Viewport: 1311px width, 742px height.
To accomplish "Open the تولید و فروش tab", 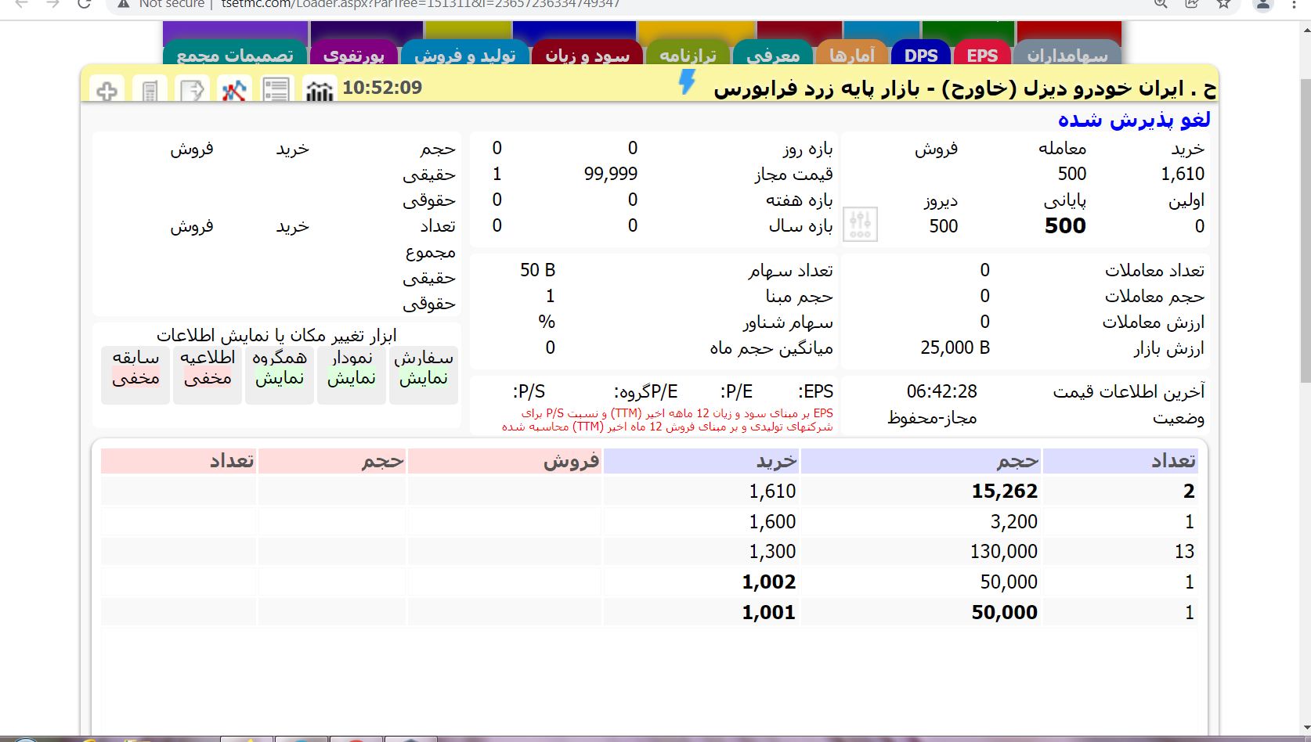I will pyautogui.click(x=464, y=54).
